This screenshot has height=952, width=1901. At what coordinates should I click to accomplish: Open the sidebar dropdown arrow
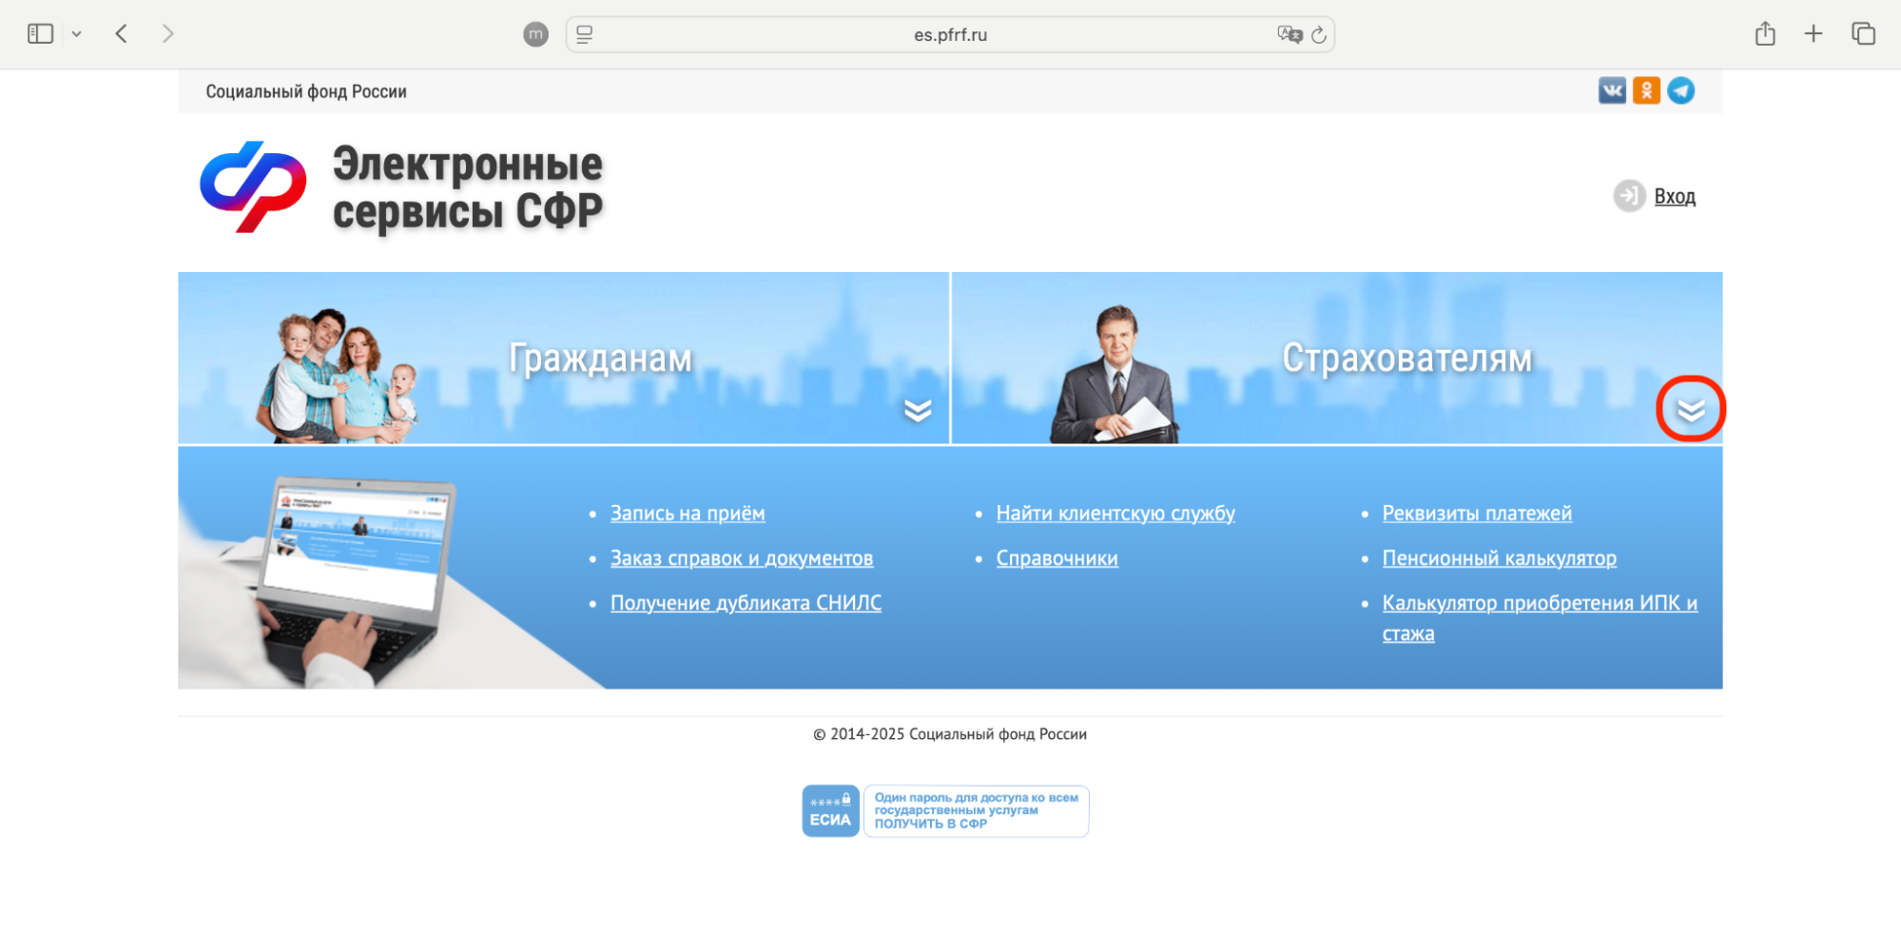[x=76, y=34]
